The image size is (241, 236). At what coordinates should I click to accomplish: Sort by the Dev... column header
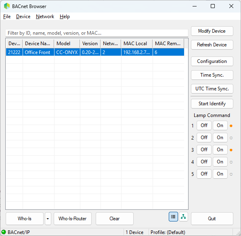[14, 44]
